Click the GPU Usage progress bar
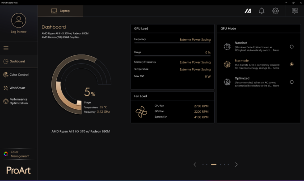The width and height of the screenshot is (304, 181). click(x=173, y=56)
